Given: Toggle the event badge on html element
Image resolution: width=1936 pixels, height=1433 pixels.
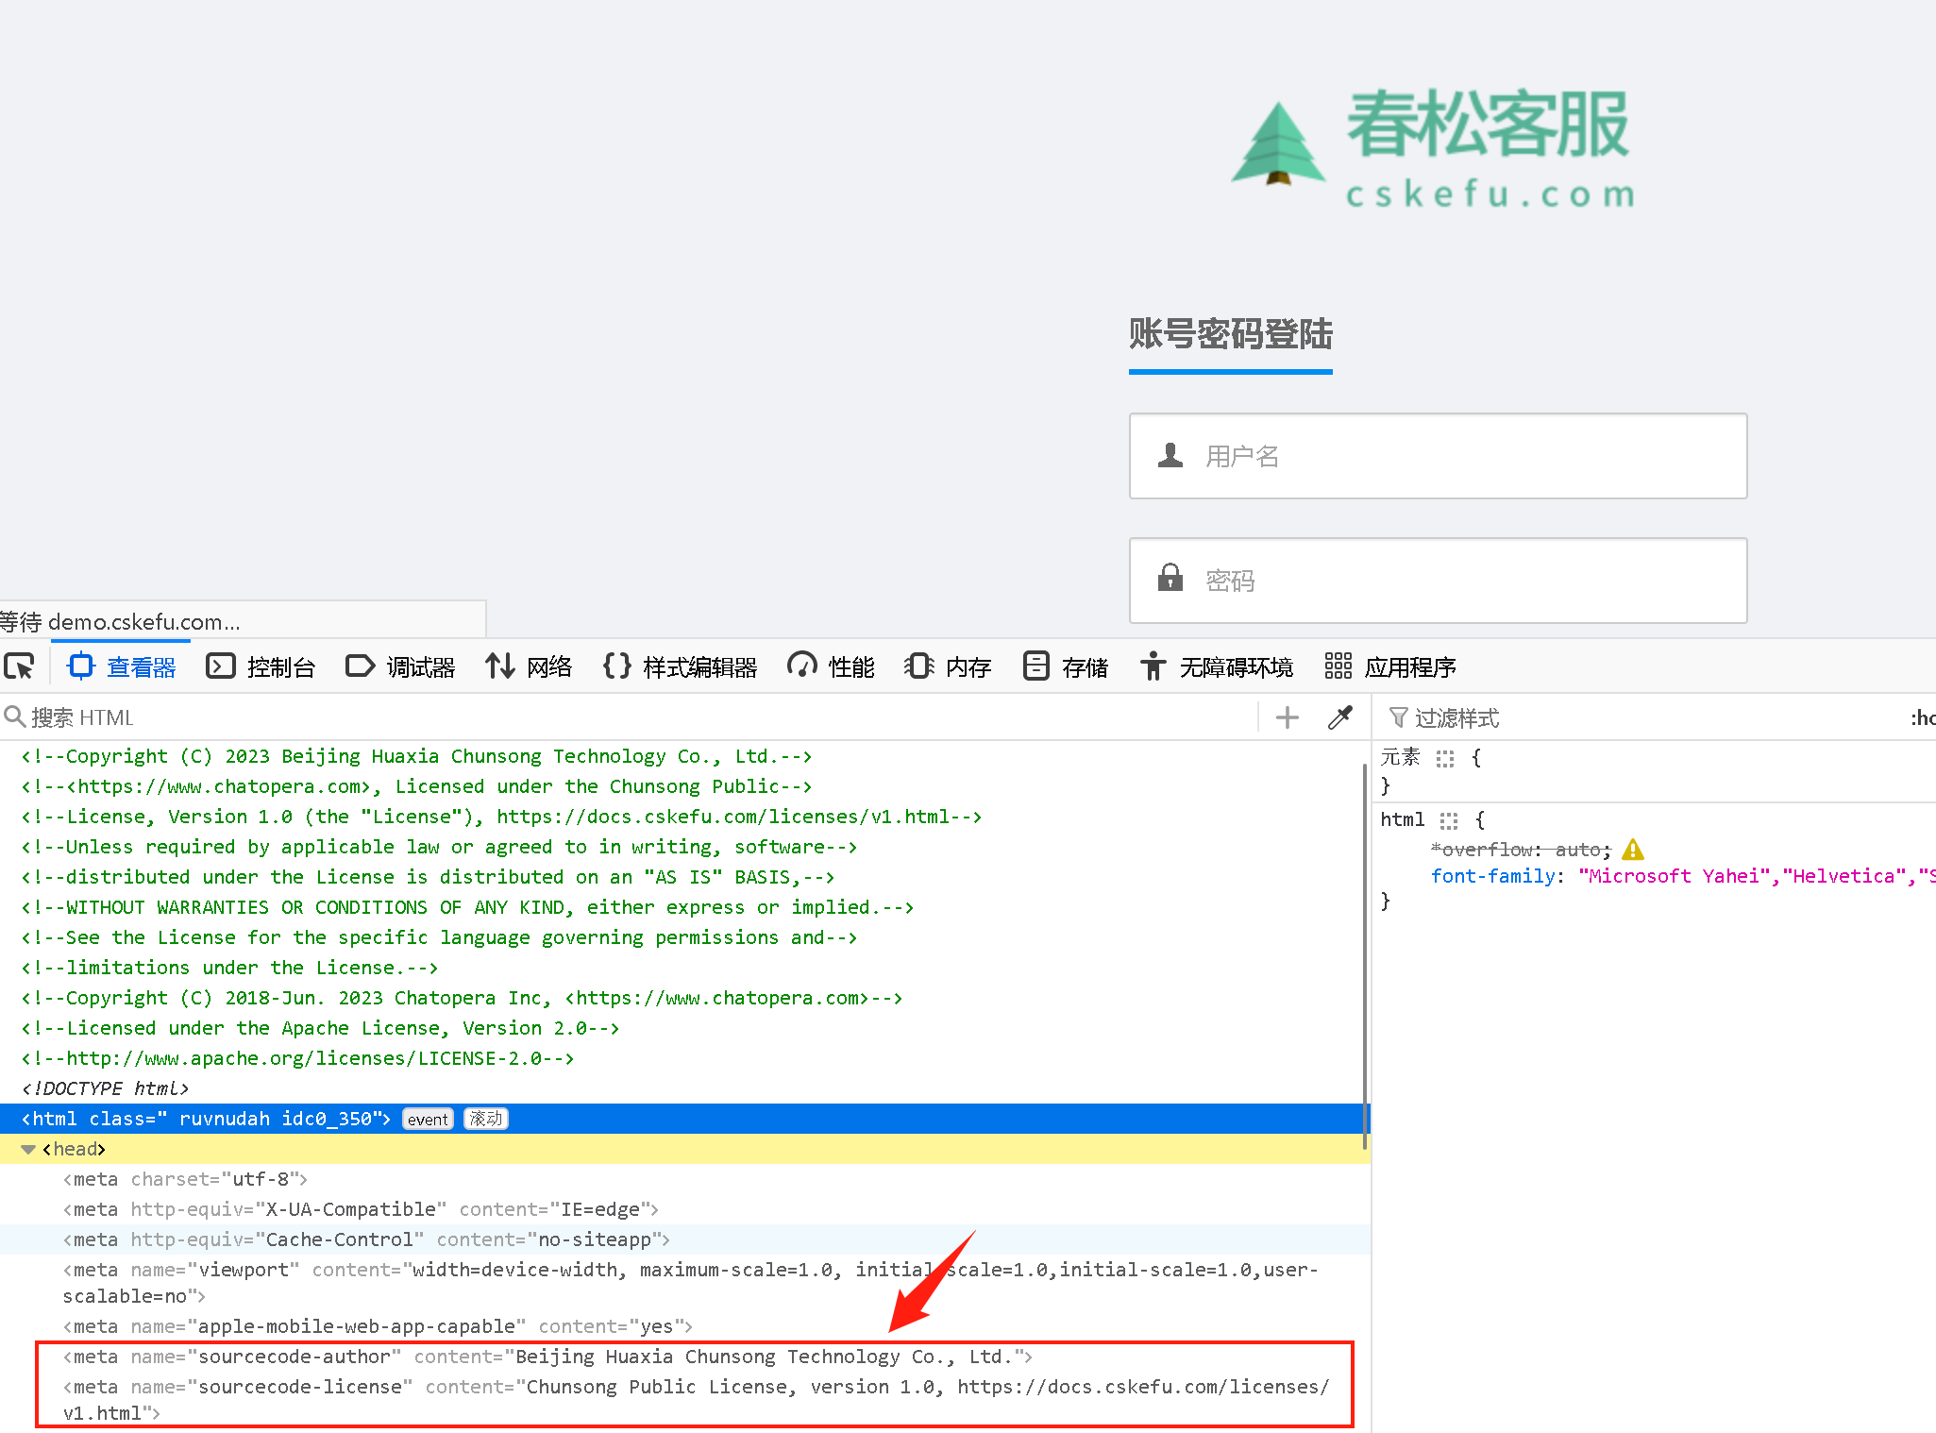Looking at the screenshot, I should coord(428,1119).
